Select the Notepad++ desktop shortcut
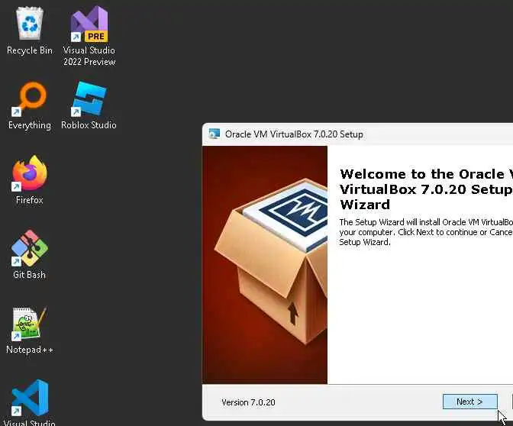This screenshot has height=426, width=513. (30, 330)
